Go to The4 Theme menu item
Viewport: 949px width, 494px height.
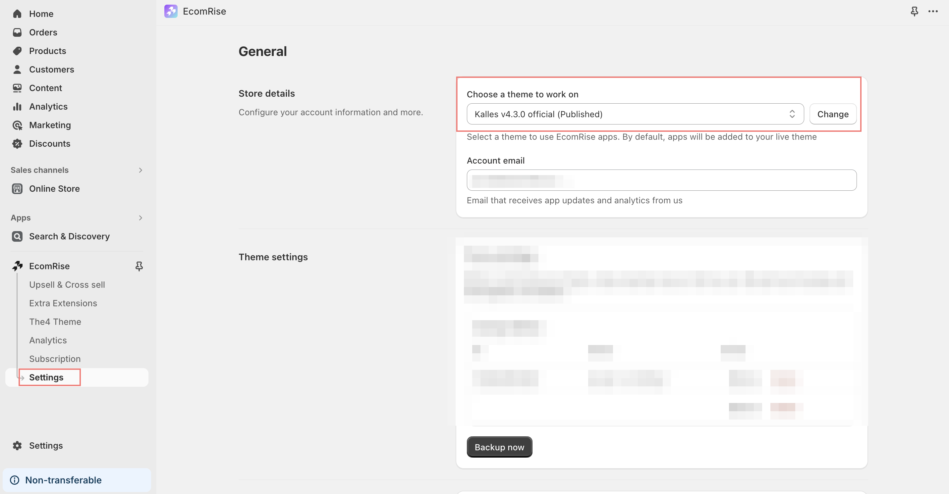coord(55,322)
